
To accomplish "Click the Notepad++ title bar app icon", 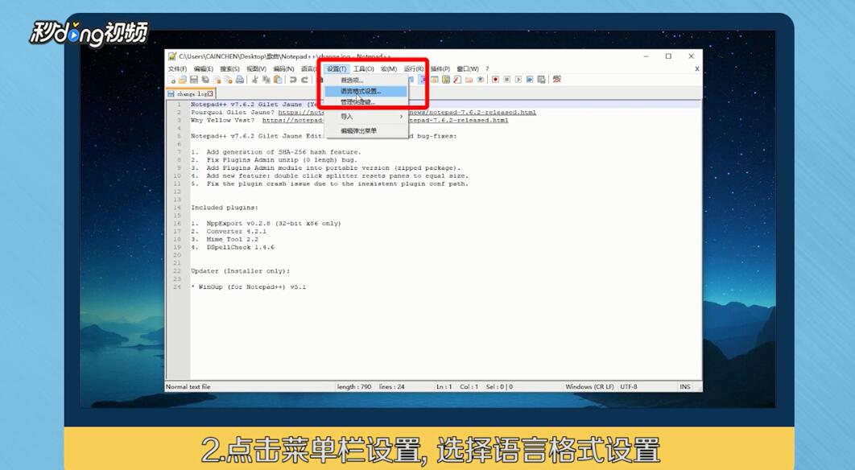I will (172, 56).
